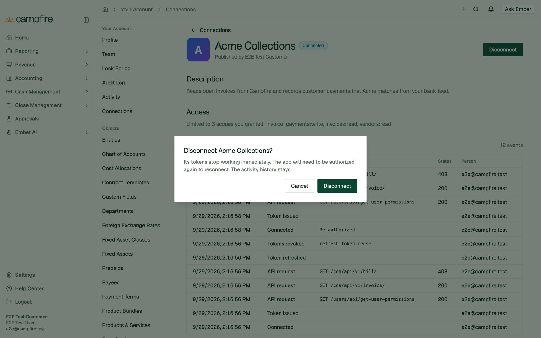Click the Cash Management money icon
541x338 pixels.
click(x=9, y=92)
